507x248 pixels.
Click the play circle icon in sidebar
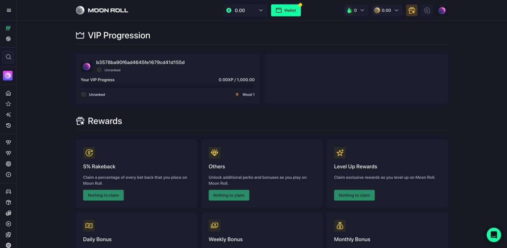pos(8,224)
